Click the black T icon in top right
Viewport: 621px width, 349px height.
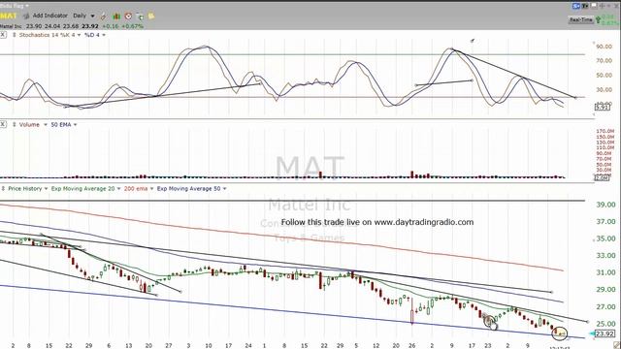586,6
